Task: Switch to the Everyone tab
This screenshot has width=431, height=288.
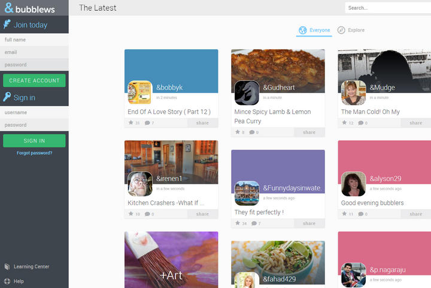Action: coord(315,30)
